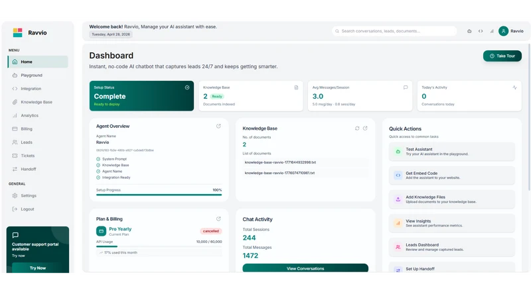Click the message icon on Avg Messages card
Screen dimensions: 531x298
coord(406,87)
